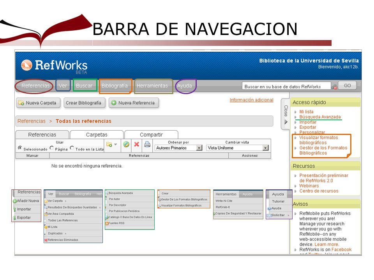Open the Herramientas menu in navigation bar

click(152, 86)
